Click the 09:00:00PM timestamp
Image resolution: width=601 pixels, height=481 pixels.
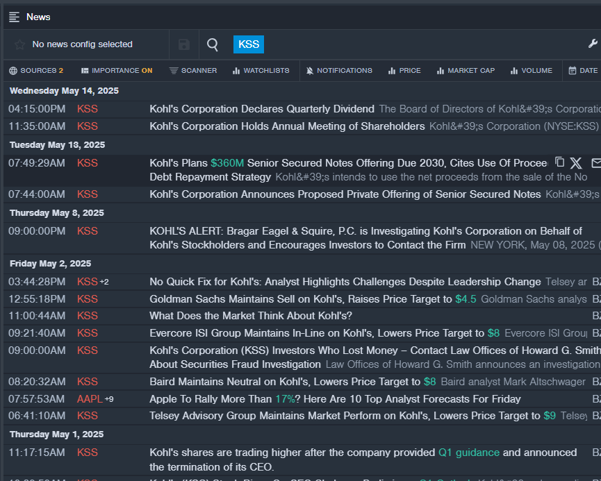click(37, 231)
